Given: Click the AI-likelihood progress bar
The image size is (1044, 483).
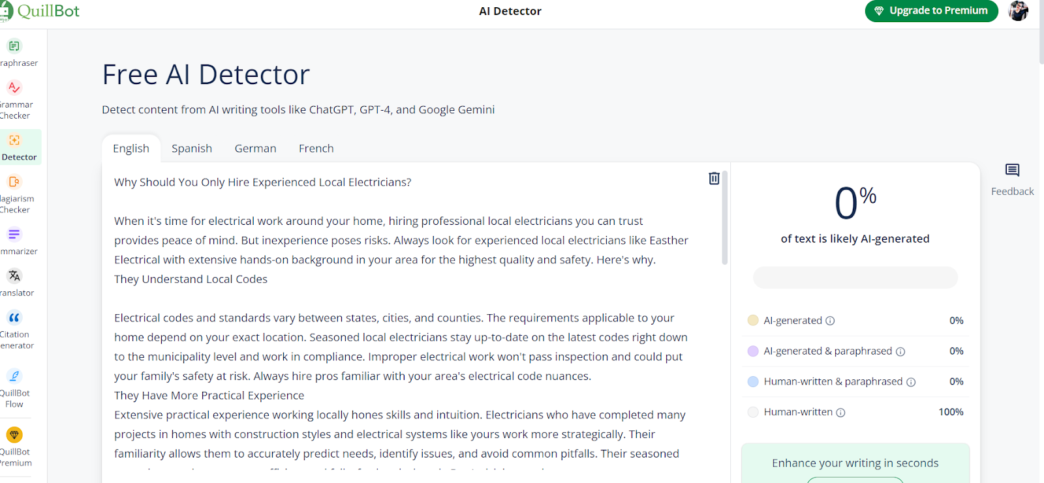Looking at the screenshot, I should (x=855, y=278).
